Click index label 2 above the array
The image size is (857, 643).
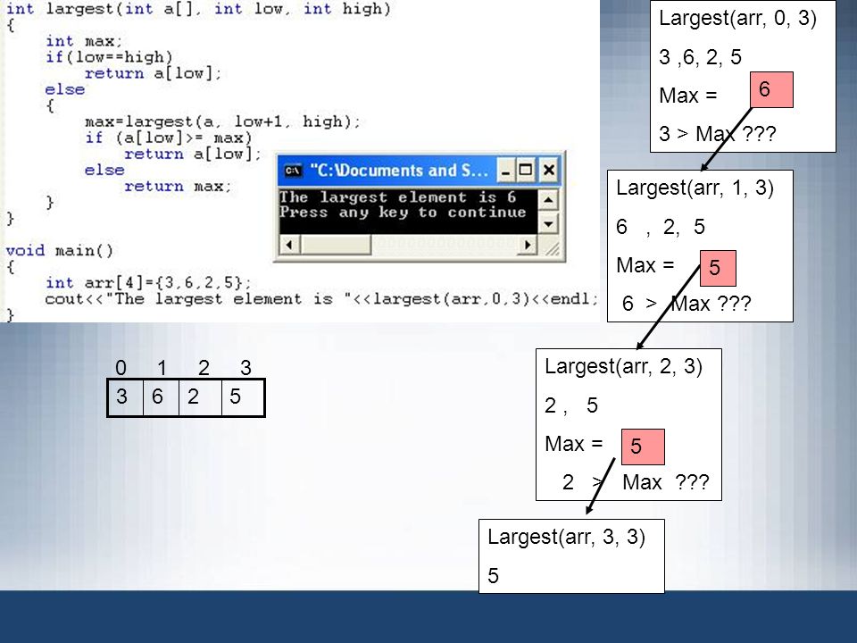(x=204, y=368)
